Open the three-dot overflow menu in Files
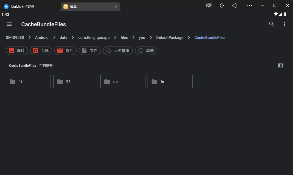This screenshot has width=293, height=175. 284,24
